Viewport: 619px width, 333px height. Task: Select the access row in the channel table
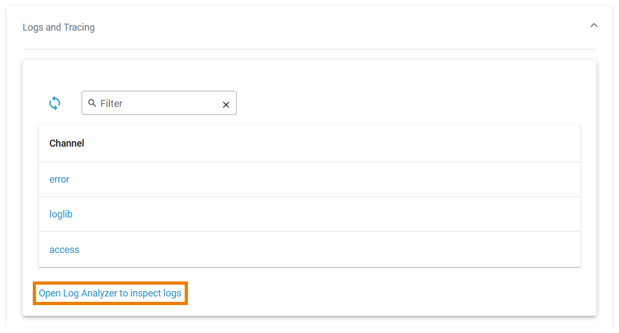[x=309, y=250]
